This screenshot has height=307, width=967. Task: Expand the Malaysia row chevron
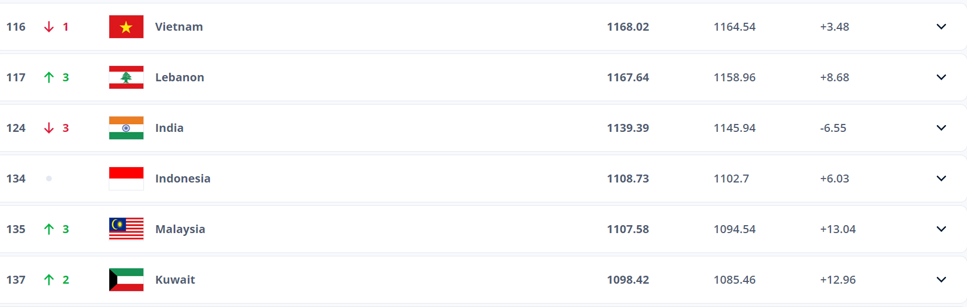tap(941, 229)
